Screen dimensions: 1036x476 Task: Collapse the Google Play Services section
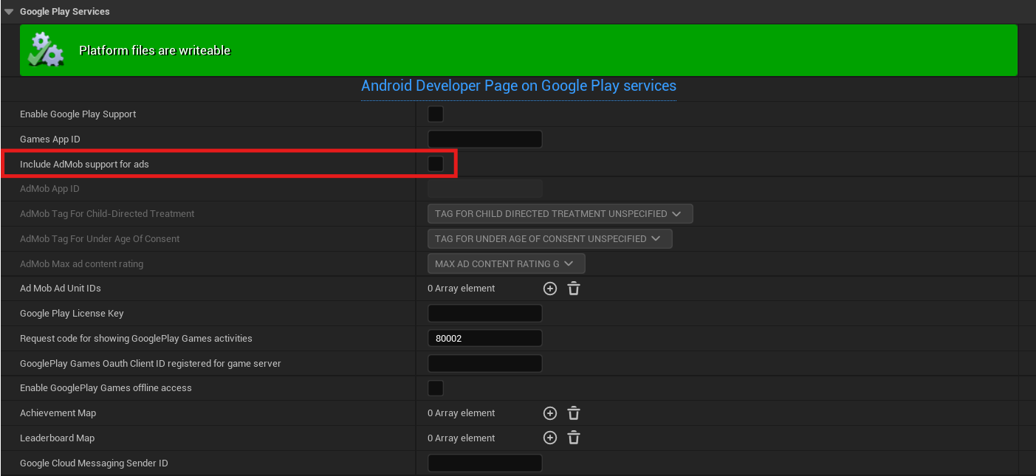9,12
